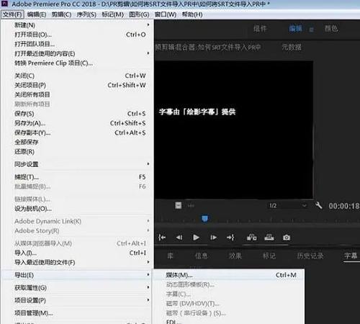Open the 标记 panel tab
Viewport: 360px width, 324px height.
[x=269, y=256]
